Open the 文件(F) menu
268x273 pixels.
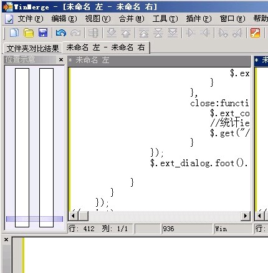(31, 19)
